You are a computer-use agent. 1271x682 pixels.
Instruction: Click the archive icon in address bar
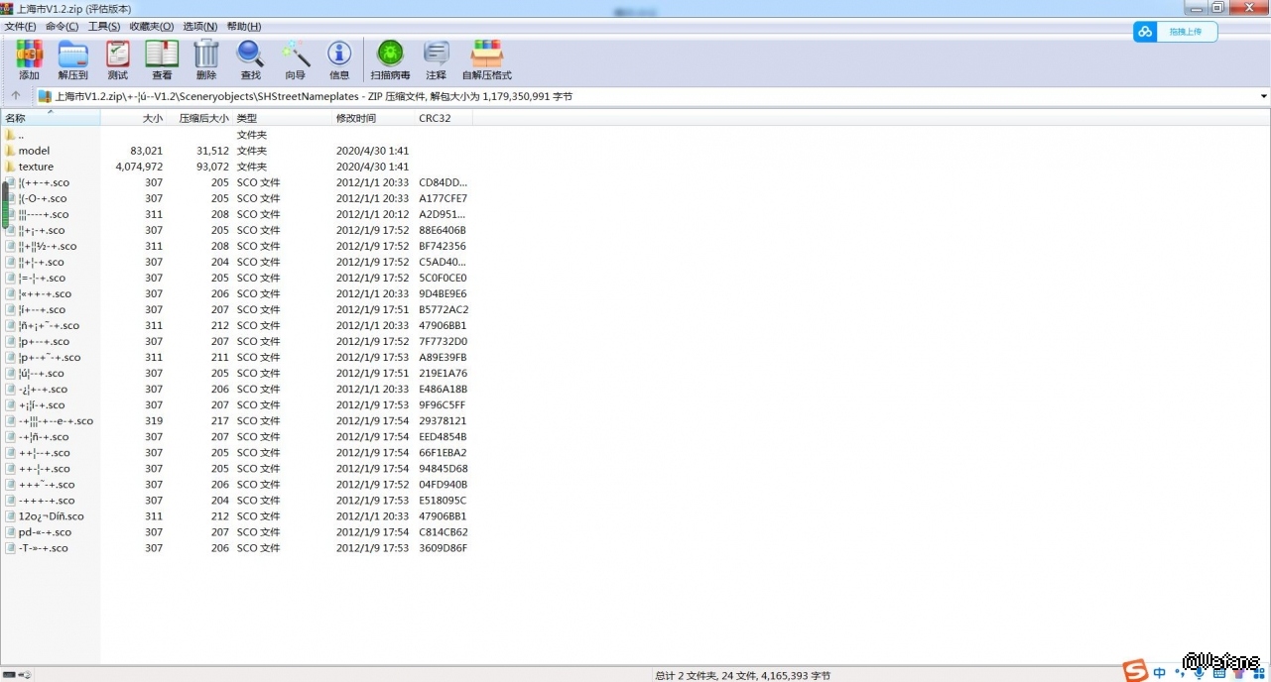point(45,96)
